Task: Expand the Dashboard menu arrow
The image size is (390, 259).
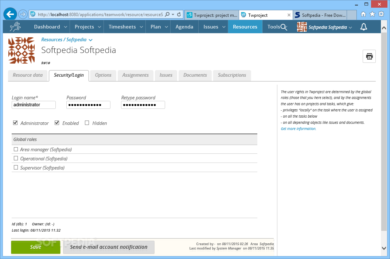Action: click(x=65, y=27)
